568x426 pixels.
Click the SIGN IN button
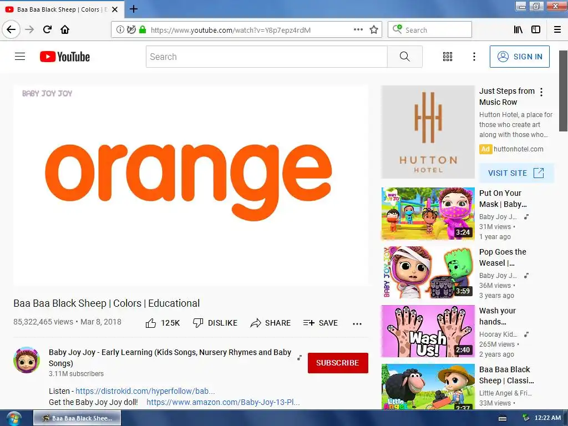coord(519,57)
